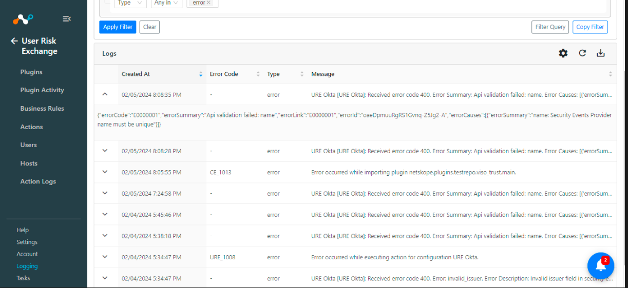628x288 pixels.
Task: Expand the 8:08:28 PM log row
Action: point(105,151)
